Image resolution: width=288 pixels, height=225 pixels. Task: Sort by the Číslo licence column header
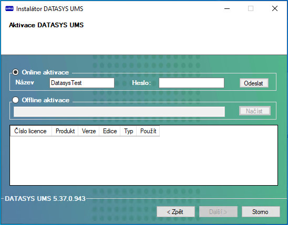point(31,131)
